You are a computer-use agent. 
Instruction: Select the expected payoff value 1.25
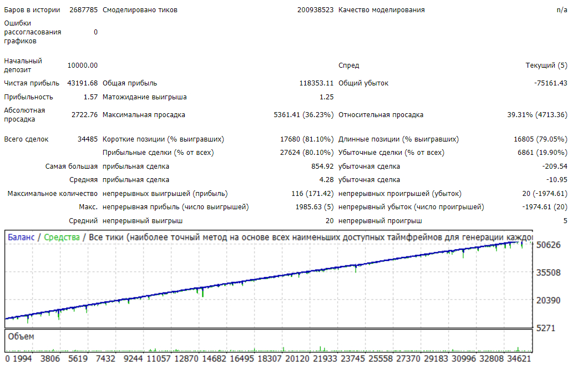pyautogui.click(x=326, y=97)
